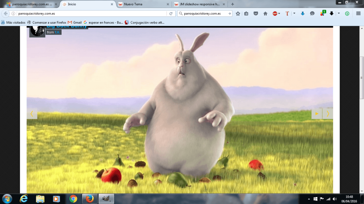The width and height of the screenshot is (364, 204).
Task: Switch to the Nuevo Tema tab
Action: tap(144, 4)
